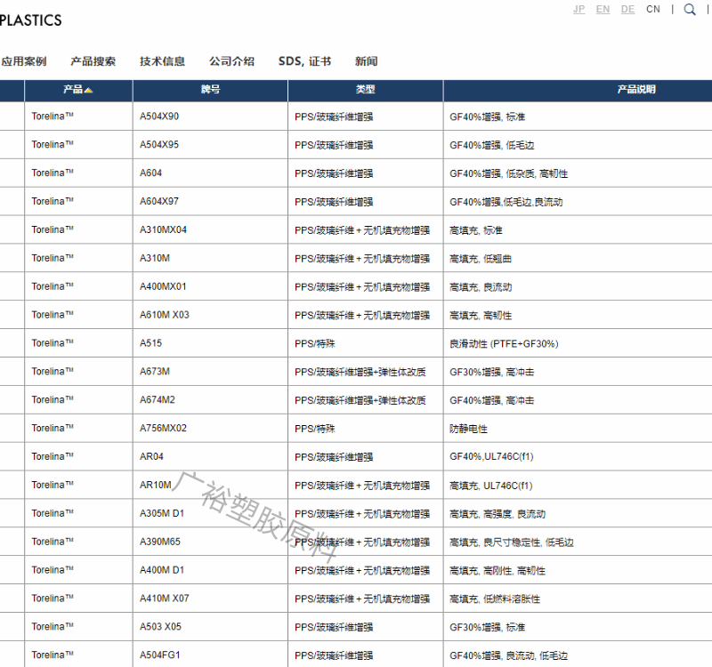Viewport: 712px width, 667px height.
Task: Select grade A504X90
Action: pyautogui.click(x=159, y=117)
